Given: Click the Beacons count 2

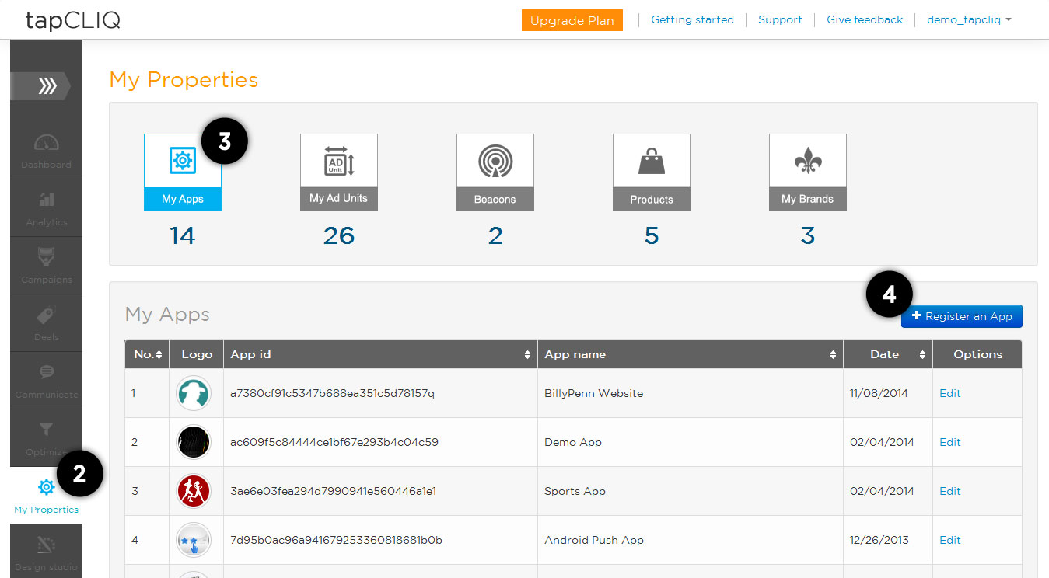Looking at the screenshot, I should tap(495, 235).
